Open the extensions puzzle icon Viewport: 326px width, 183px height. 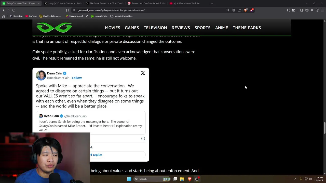289,10
